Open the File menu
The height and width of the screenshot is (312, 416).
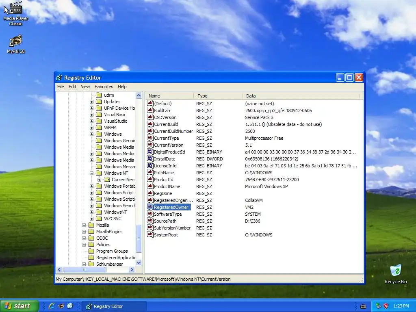61,87
